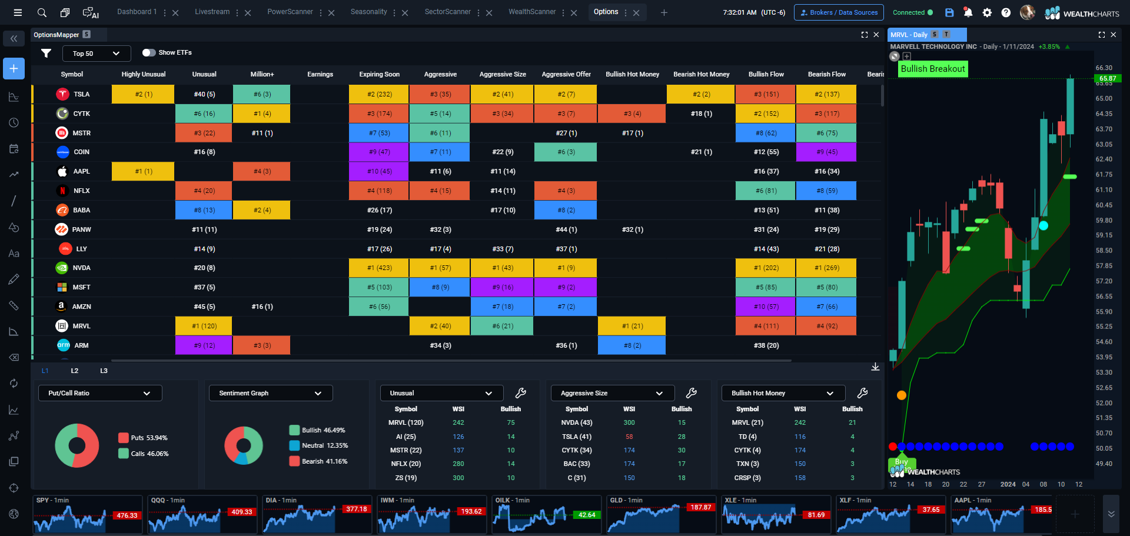Download the options data with arrow icon
Image resolution: width=1130 pixels, height=536 pixels.
[875, 367]
